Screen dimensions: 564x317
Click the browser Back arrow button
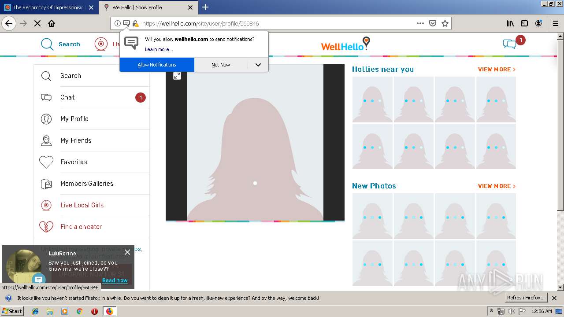(9, 23)
